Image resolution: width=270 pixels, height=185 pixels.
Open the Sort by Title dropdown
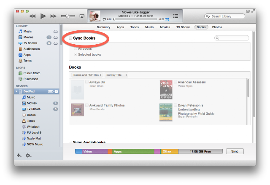tap(116, 75)
